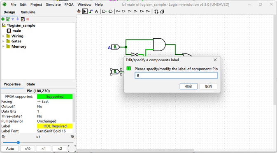This screenshot has height=153, width=277.
Task: Expand the Gates library folder
Action: click(x=3, y=41)
